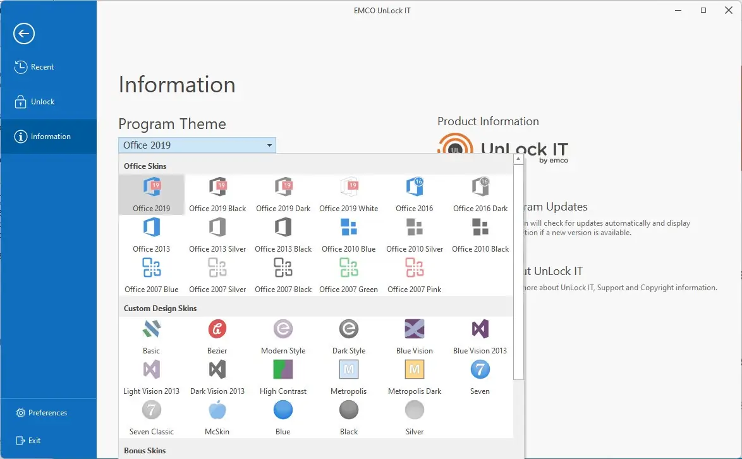
Task: Select the McSkin apple icon
Action: [217, 410]
